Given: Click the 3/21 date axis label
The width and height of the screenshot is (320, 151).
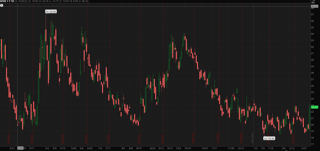Looking at the screenshot, I should pyautogui.click(x=12, y=148).
